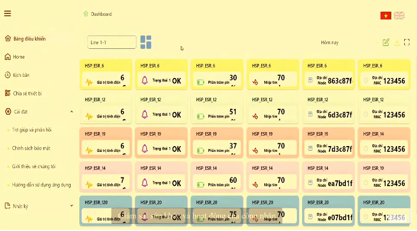This screenshot has width=417, height=231.
Task: Open Chính sách bảo mật link
Action: [31, 148]
